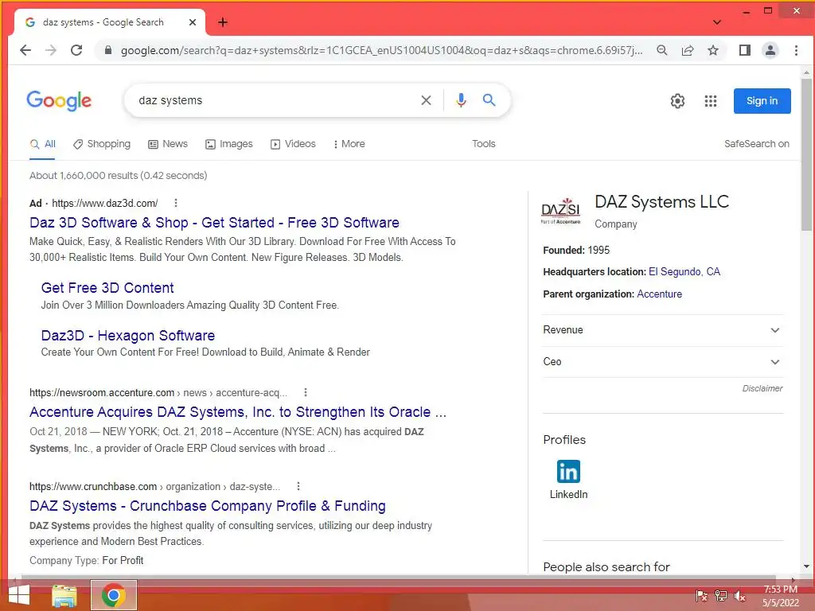Open the Chrome three-dot menu
Screen dimensions: 815x611
point(796,50)
